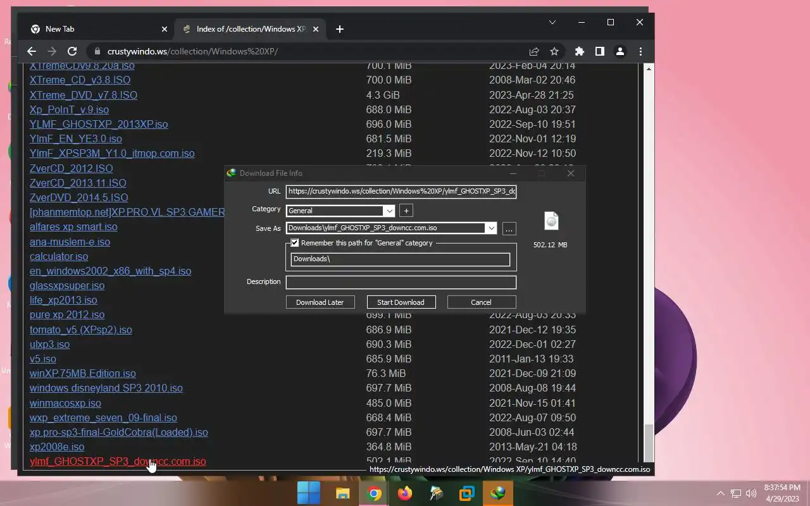Open windows disneyland SP3 2010.iso link
Screen dimensions: 810x506
coord(106,388)
